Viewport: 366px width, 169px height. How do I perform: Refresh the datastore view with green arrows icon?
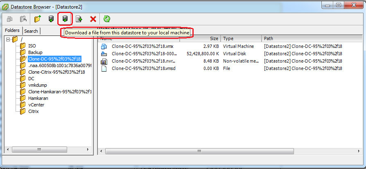pyautogui.click(x=107, y=19)
